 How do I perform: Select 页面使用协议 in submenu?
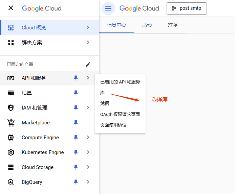120,125
